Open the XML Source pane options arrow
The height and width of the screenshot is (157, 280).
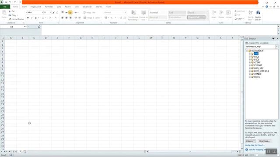click(273, 39)
